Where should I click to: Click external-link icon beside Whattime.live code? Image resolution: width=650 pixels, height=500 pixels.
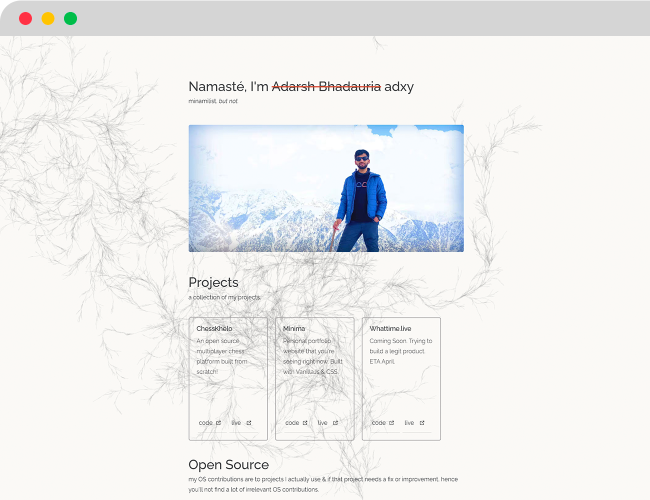(391, 423)
